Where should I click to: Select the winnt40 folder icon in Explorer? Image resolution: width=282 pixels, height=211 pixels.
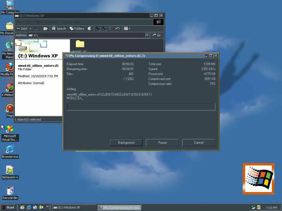tap(80, 44)
